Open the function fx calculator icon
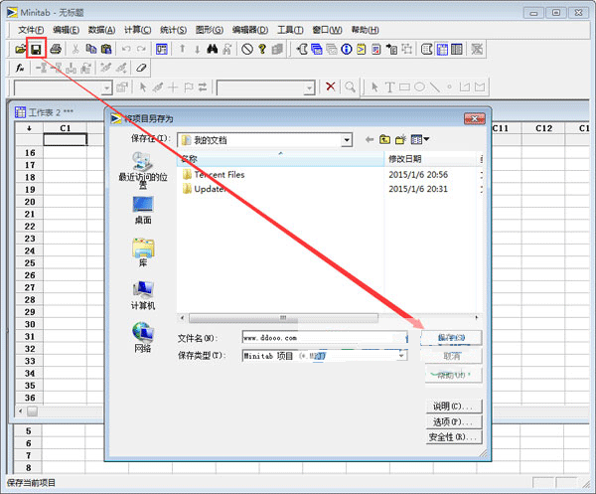 [20, 68]
